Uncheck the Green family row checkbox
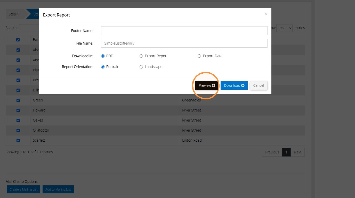The image size is (355, 198). pyautogui.click(x=18, y=100)
